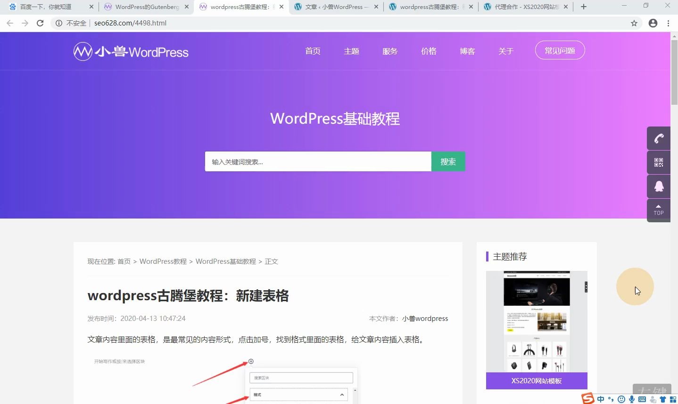Viewport: 678px width, 404px height.
Task: Click the scrollbar up arrow
Action: [674, 35]
